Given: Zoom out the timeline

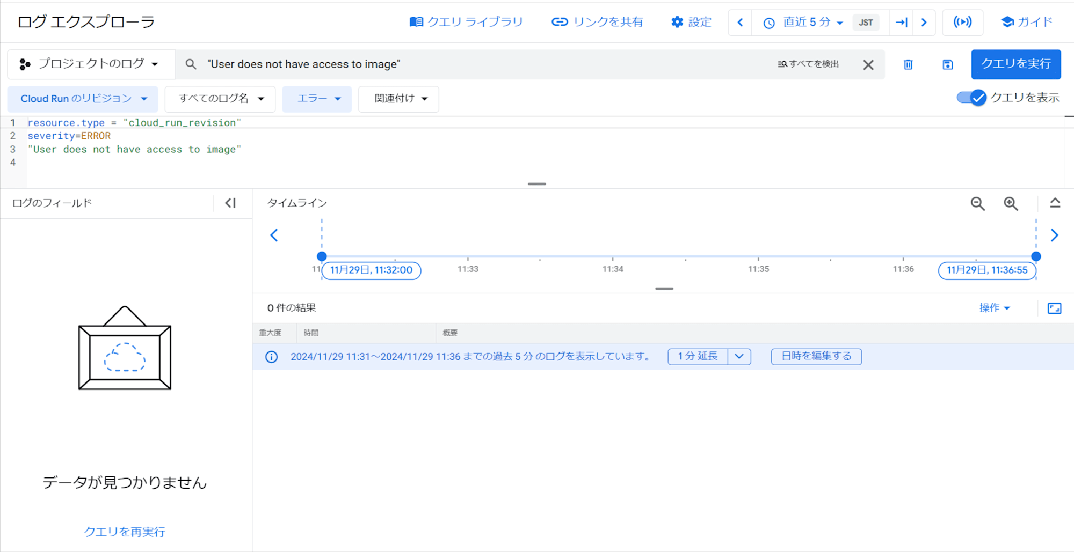Looking at the screenshot, I should pos(978,204).
